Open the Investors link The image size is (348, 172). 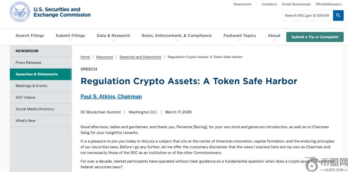click(x=269, y=4)
